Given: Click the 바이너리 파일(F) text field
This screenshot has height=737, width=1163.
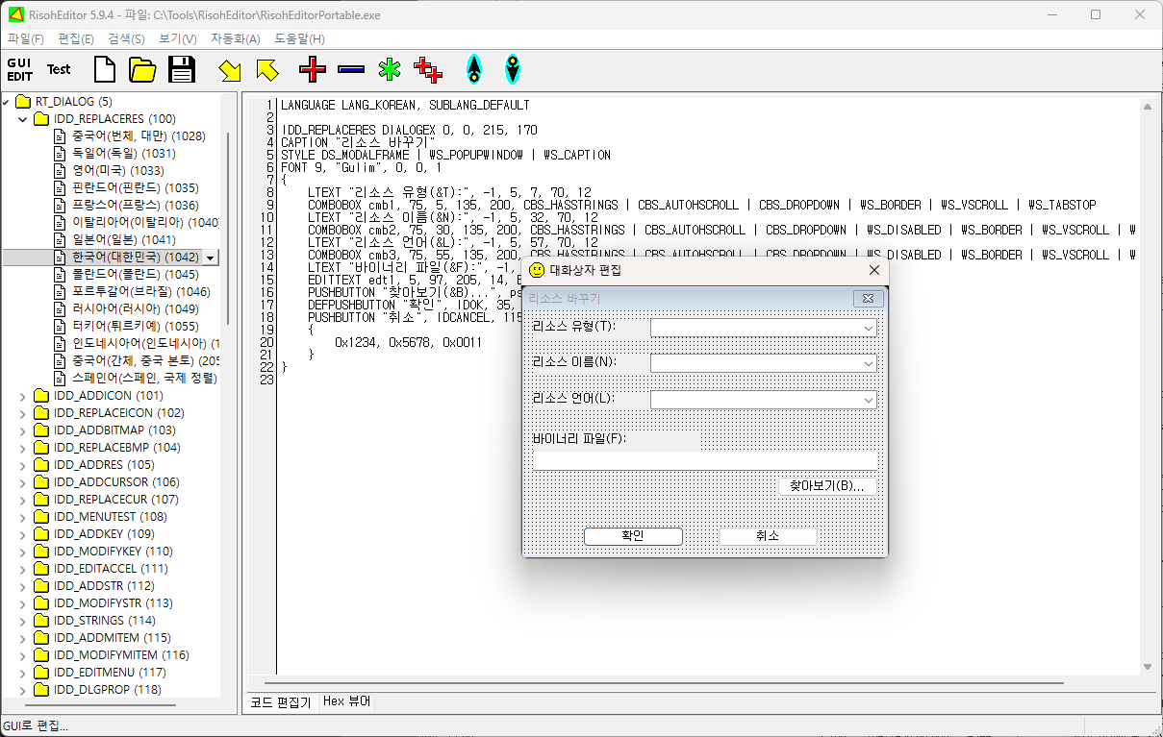Looking at the screenshot, I should (705, 460).
